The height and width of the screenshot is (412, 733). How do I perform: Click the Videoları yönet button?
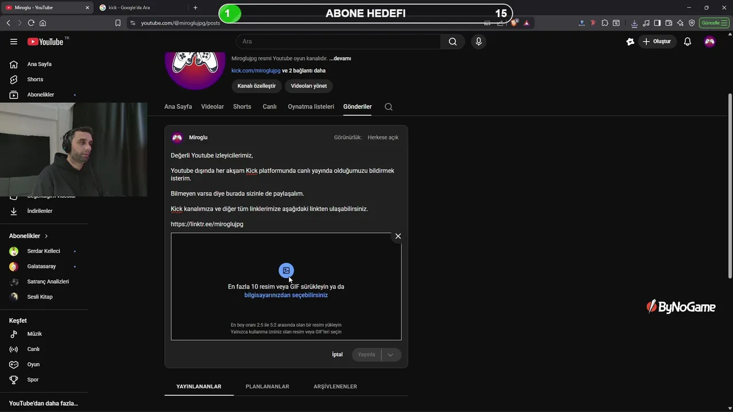click(309, 86)
